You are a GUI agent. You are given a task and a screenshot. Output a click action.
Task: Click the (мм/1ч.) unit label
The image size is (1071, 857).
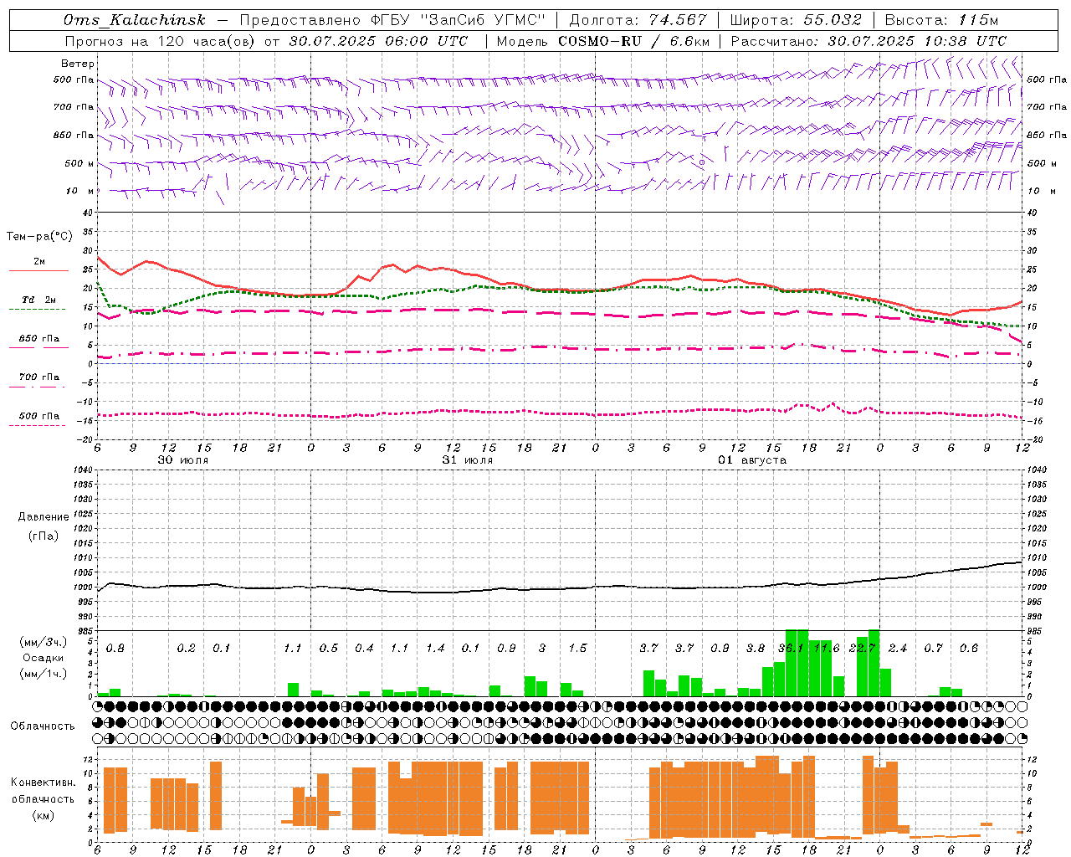coord(44,674)
